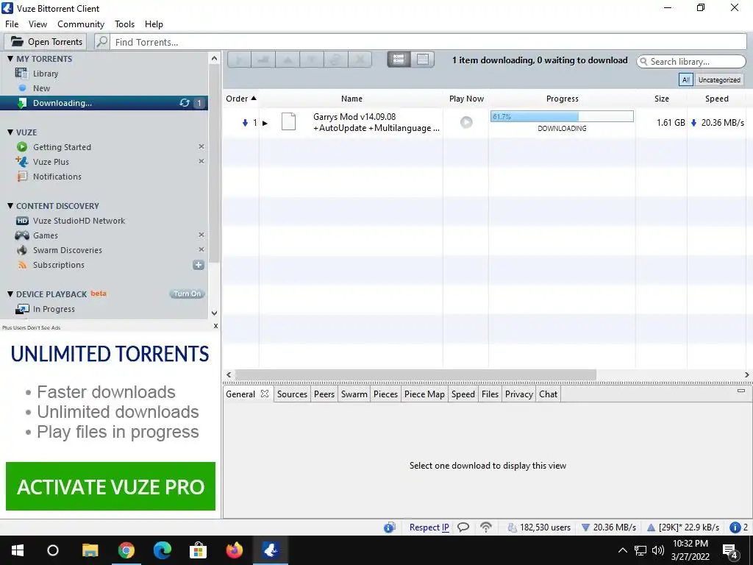Click the Garrys Mod progress bar
Screen dimensions: 753x565
point(562,116)
